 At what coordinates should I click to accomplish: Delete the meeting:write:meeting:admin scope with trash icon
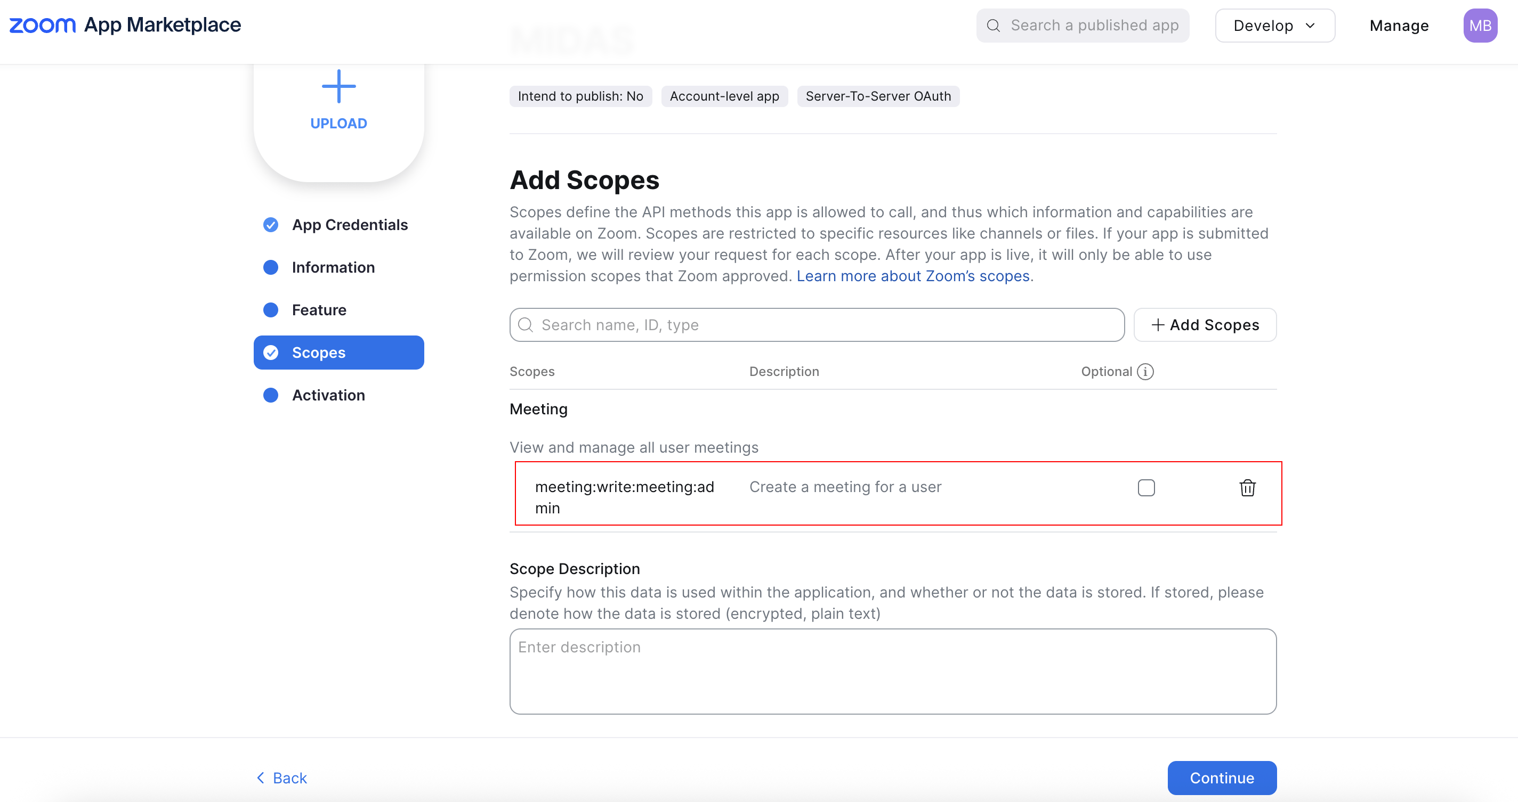(x=1247, y=488)
